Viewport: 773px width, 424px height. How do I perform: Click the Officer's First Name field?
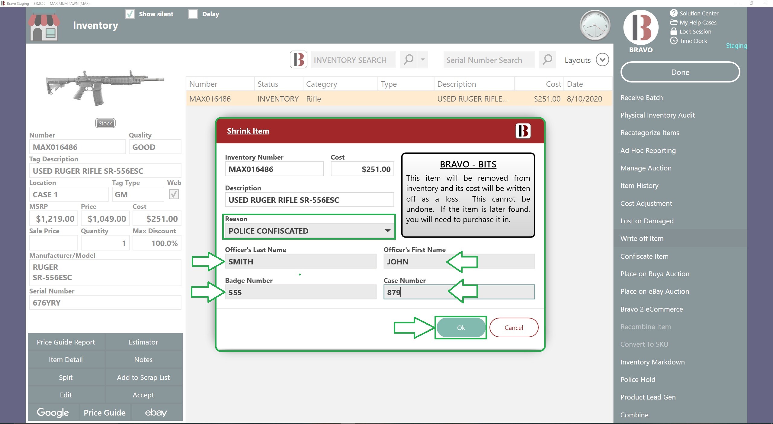tap(459, 261)
